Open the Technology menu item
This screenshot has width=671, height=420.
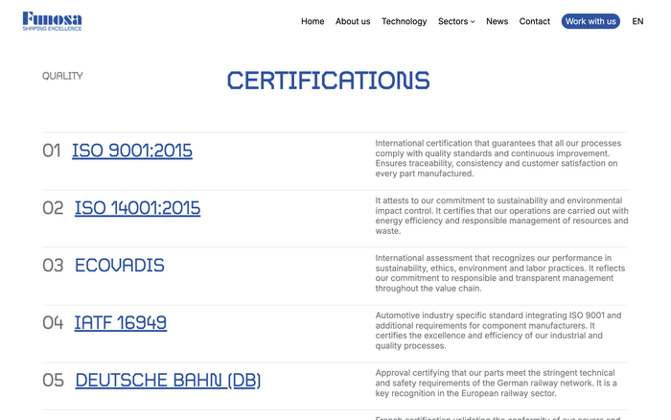pyautogui.click(x=404, y=21)
